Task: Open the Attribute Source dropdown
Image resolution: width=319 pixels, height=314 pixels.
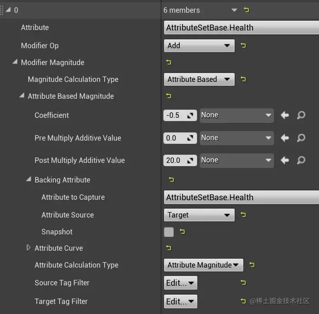Action: point(199,215)
